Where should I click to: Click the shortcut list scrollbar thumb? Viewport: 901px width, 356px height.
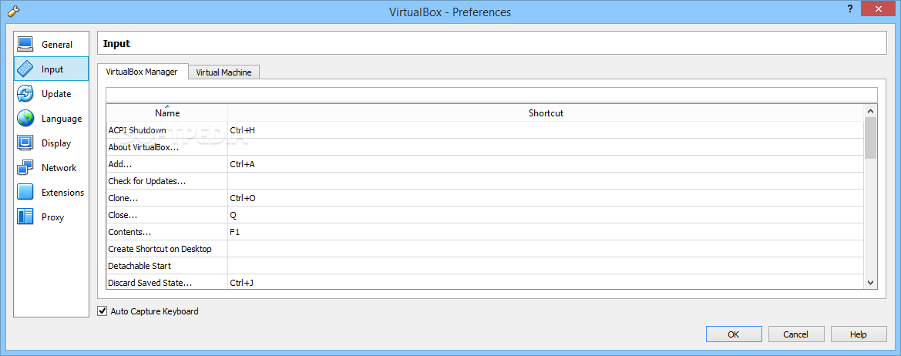click(871, 138)
